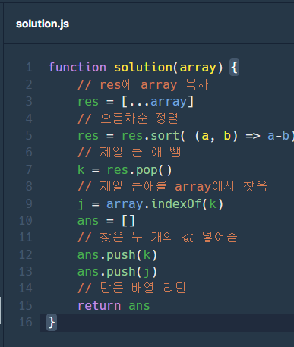
Task: Click line number 5 in the gutter
Action: click(x=29, y=135)
